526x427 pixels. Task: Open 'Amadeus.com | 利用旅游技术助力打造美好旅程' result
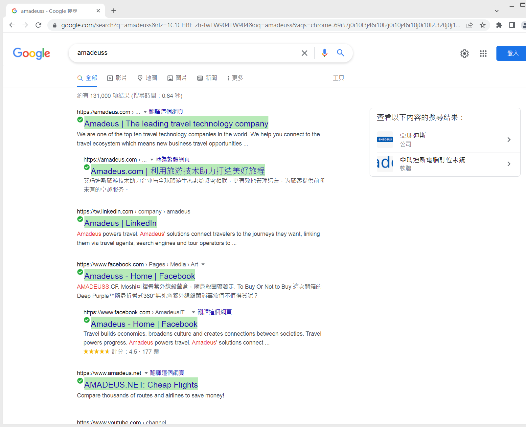tap(178, 171)
